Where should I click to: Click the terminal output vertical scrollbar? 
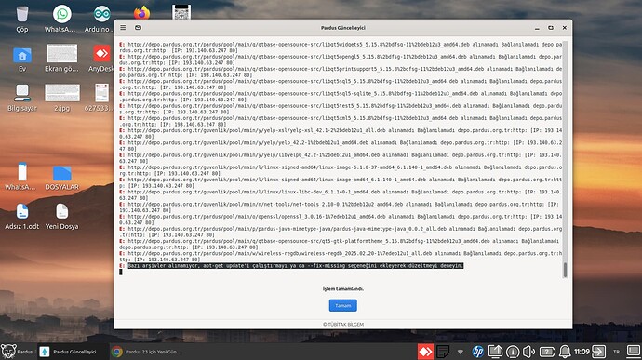coord(566,159)
